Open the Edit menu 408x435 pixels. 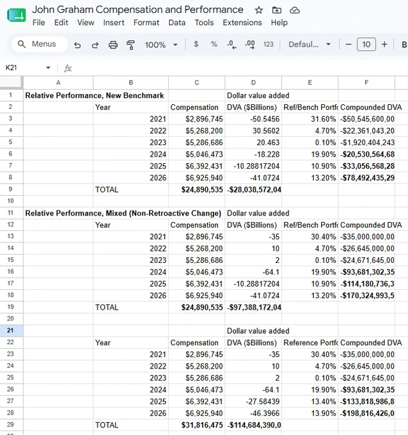coord(61,22)
